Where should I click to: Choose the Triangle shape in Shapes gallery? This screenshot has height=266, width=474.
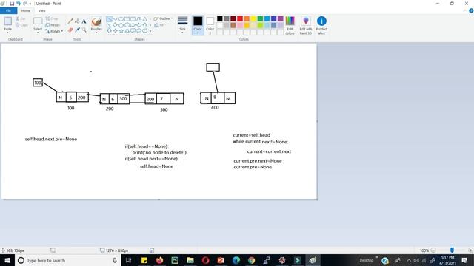pos(145,19)
